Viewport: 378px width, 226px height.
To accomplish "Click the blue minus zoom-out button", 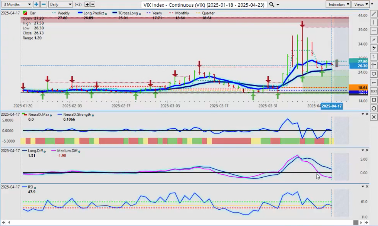I will click(44, 4).
